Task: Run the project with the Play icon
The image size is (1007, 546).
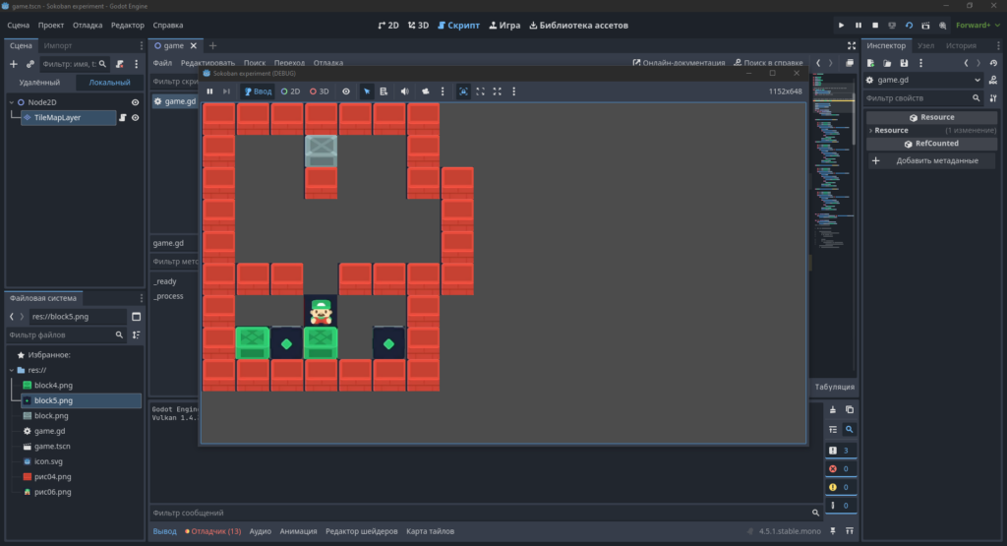Action: coord(842,25)
